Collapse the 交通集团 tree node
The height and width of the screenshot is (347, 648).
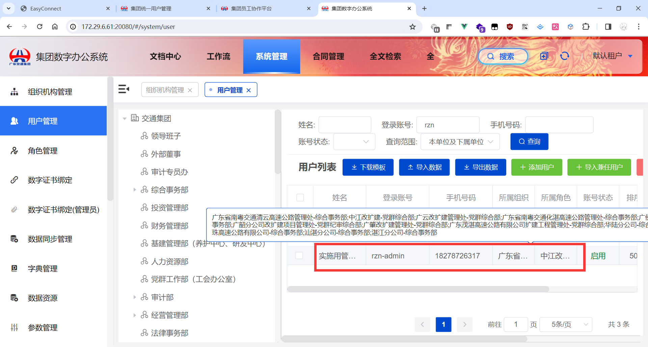tap(125, 119)
